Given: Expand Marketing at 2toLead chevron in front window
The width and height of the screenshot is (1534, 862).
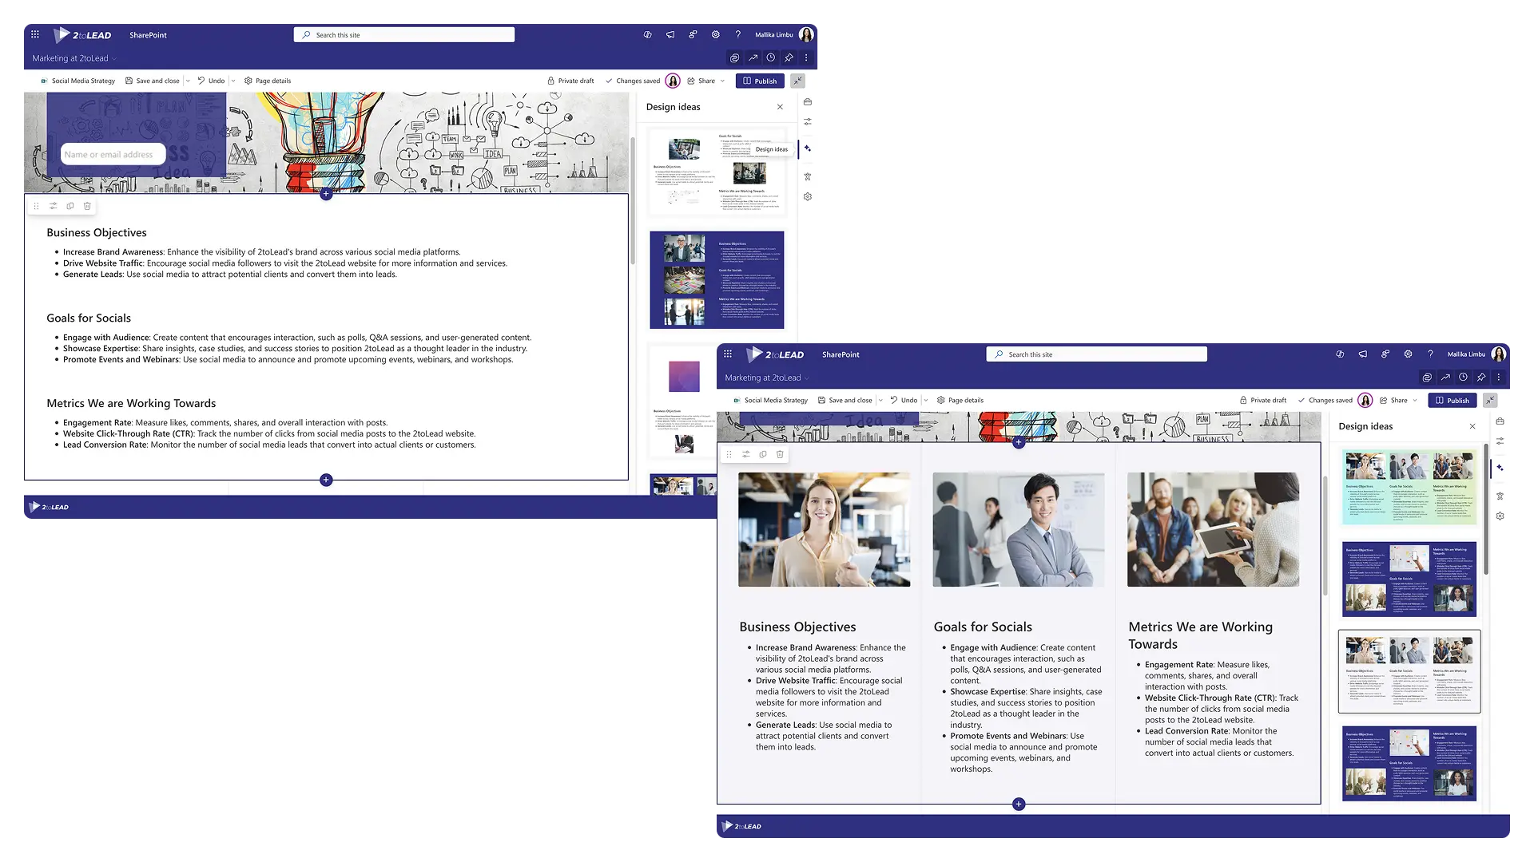Looking at the screenshot, I should tap(807, 378).
